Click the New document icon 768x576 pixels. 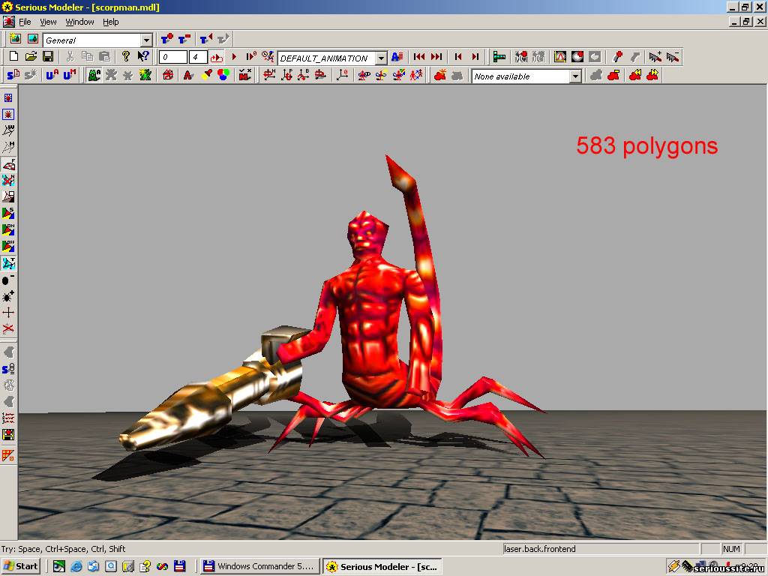click(x=14, y=57)
